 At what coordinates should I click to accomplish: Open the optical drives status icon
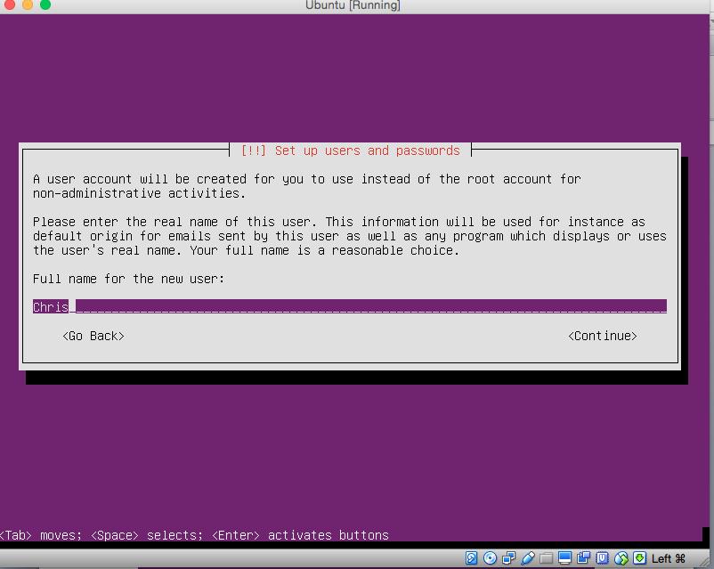click(489, 557)
